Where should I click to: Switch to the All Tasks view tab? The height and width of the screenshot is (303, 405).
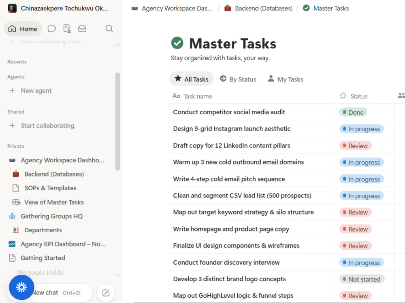tap(192, 79)
